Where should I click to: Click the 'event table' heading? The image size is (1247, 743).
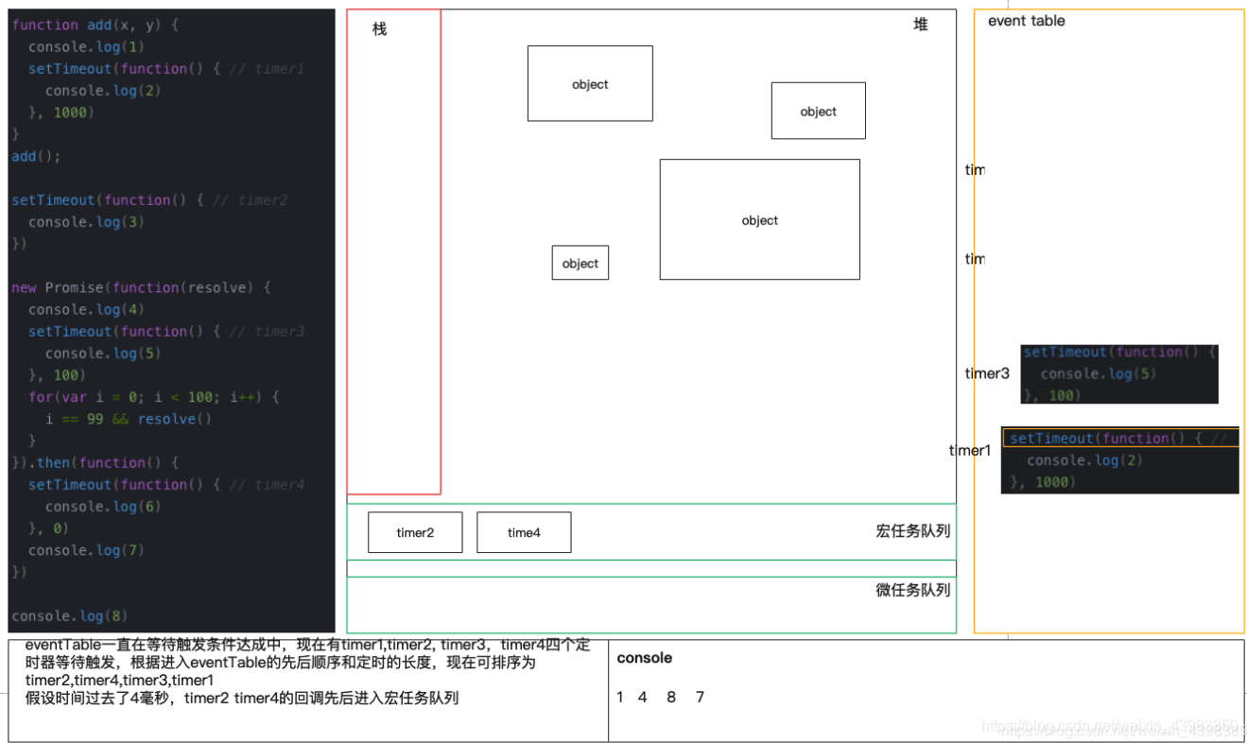click(x=1027, y=21)
